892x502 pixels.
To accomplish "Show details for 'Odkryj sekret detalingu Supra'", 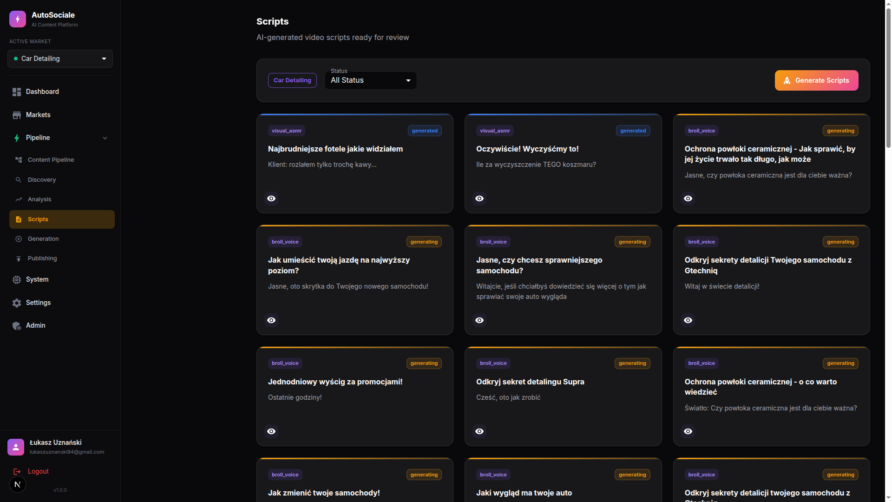I will click(x=479, y=431).
